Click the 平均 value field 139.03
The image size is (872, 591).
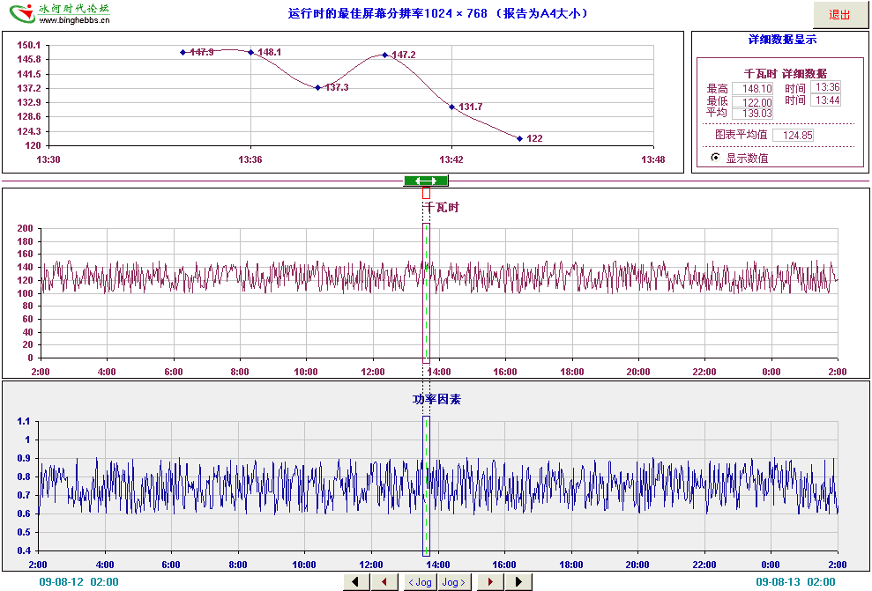click(753, 114)
